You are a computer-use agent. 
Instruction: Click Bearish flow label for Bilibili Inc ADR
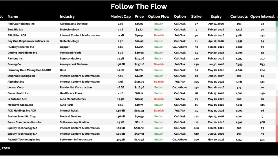click(159, 35)
